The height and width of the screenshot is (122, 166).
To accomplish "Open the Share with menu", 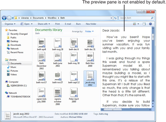I will pyautogui.click(x=44, y=24).
